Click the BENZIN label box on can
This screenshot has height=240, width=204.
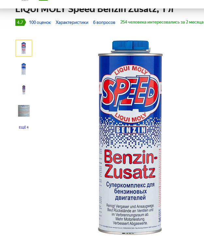point(131,130)
